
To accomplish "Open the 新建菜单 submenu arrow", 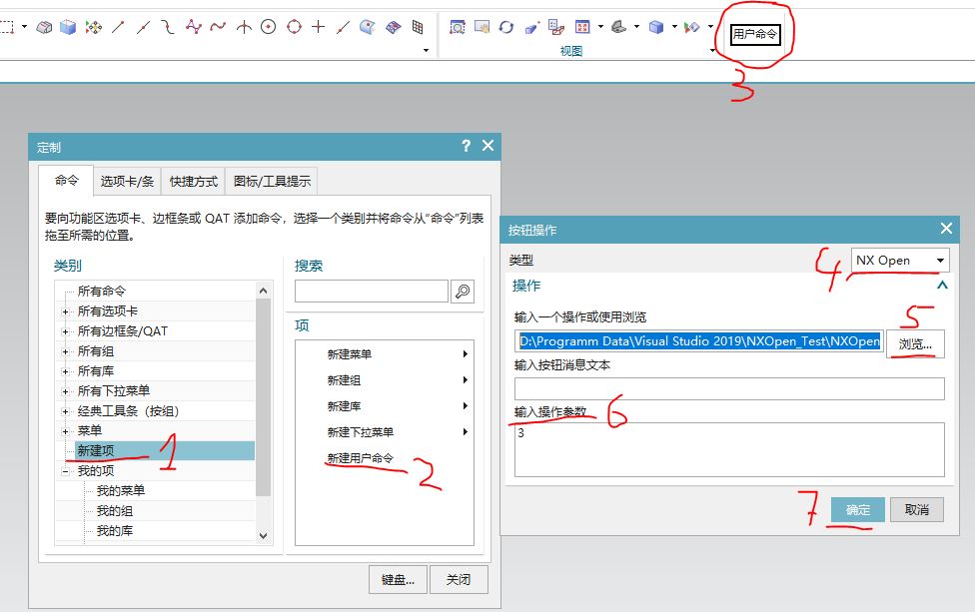I will (x=465, y=352).
